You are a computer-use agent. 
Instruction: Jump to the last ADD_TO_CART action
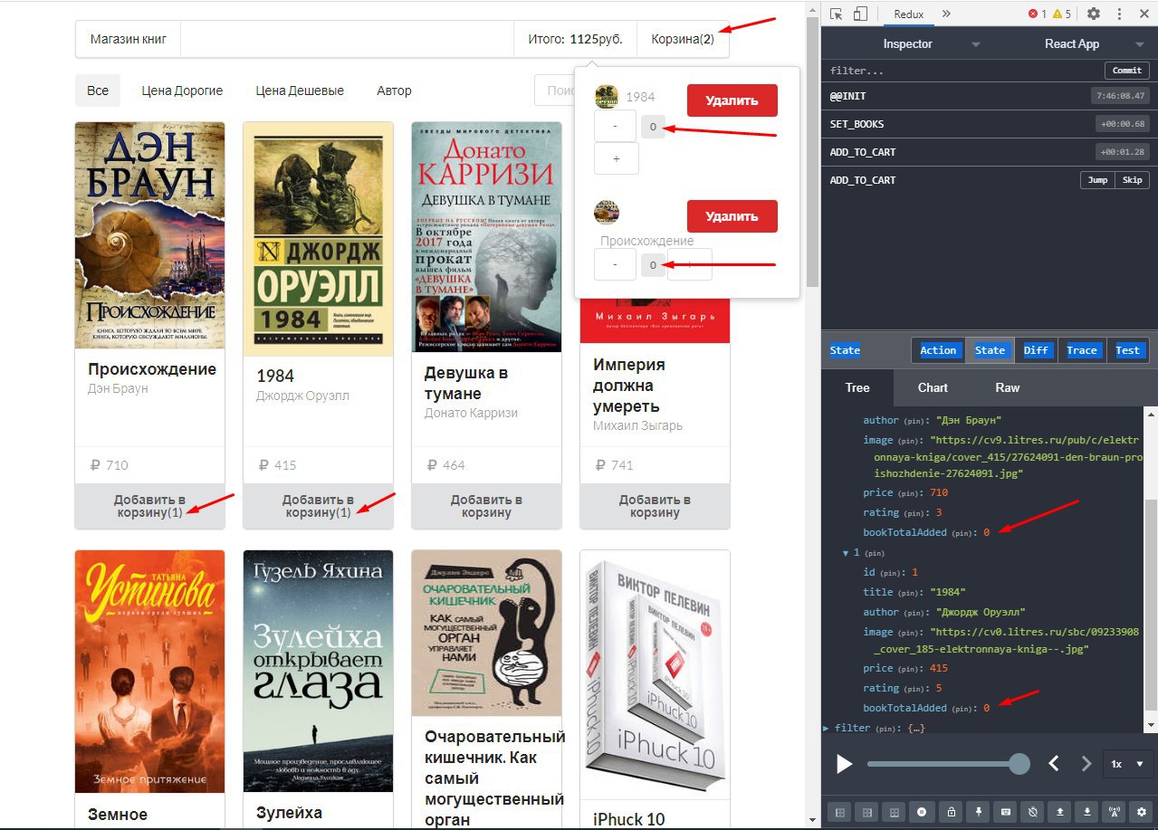(1097, 180)
